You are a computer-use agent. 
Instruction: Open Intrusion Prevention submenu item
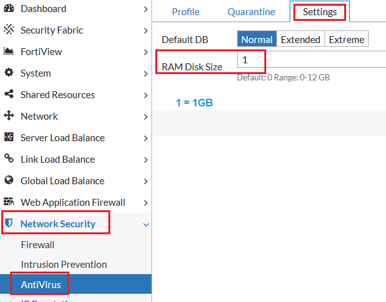63,264
